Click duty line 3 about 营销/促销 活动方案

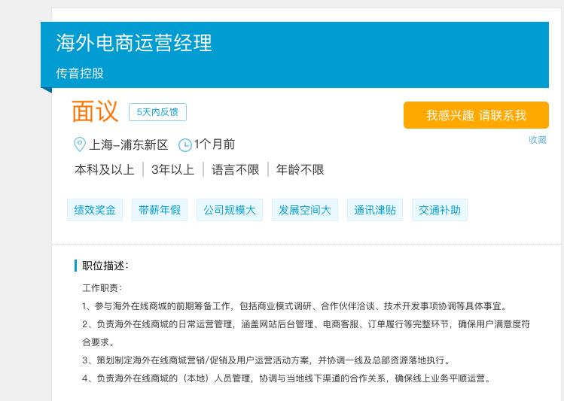(x=266, y=360)
